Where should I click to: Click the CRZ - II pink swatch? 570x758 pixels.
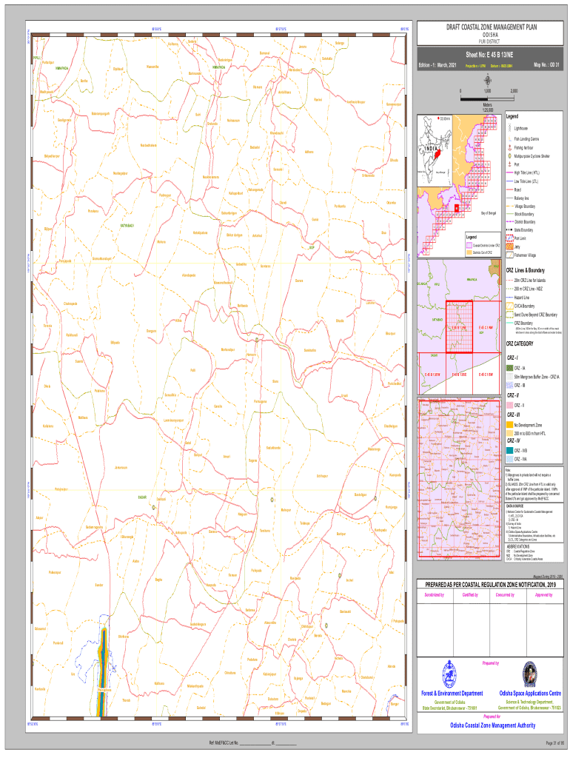(x=509, y=405)
